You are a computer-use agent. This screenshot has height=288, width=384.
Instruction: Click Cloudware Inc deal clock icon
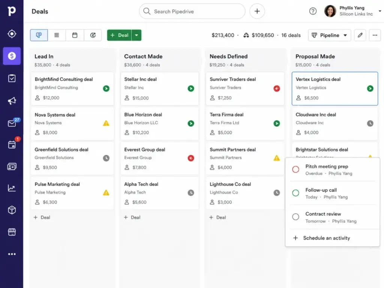[370, 123]
